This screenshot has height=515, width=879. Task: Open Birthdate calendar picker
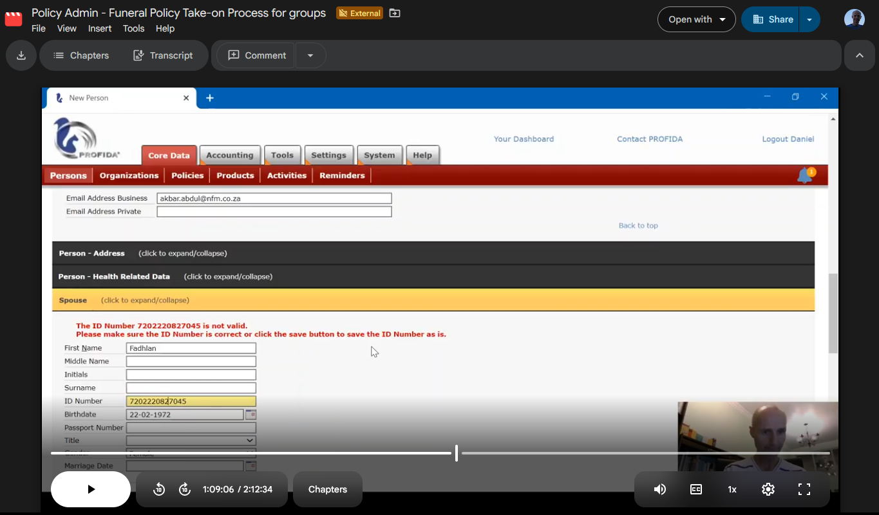tap(250, 415)
